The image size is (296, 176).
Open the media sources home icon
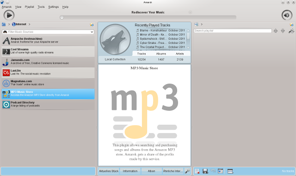pyautogui.click(x=4, y=24)
